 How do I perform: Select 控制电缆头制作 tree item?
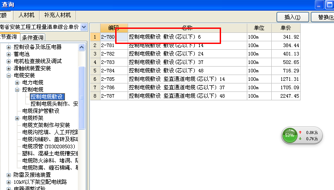[x=54, y=104]
